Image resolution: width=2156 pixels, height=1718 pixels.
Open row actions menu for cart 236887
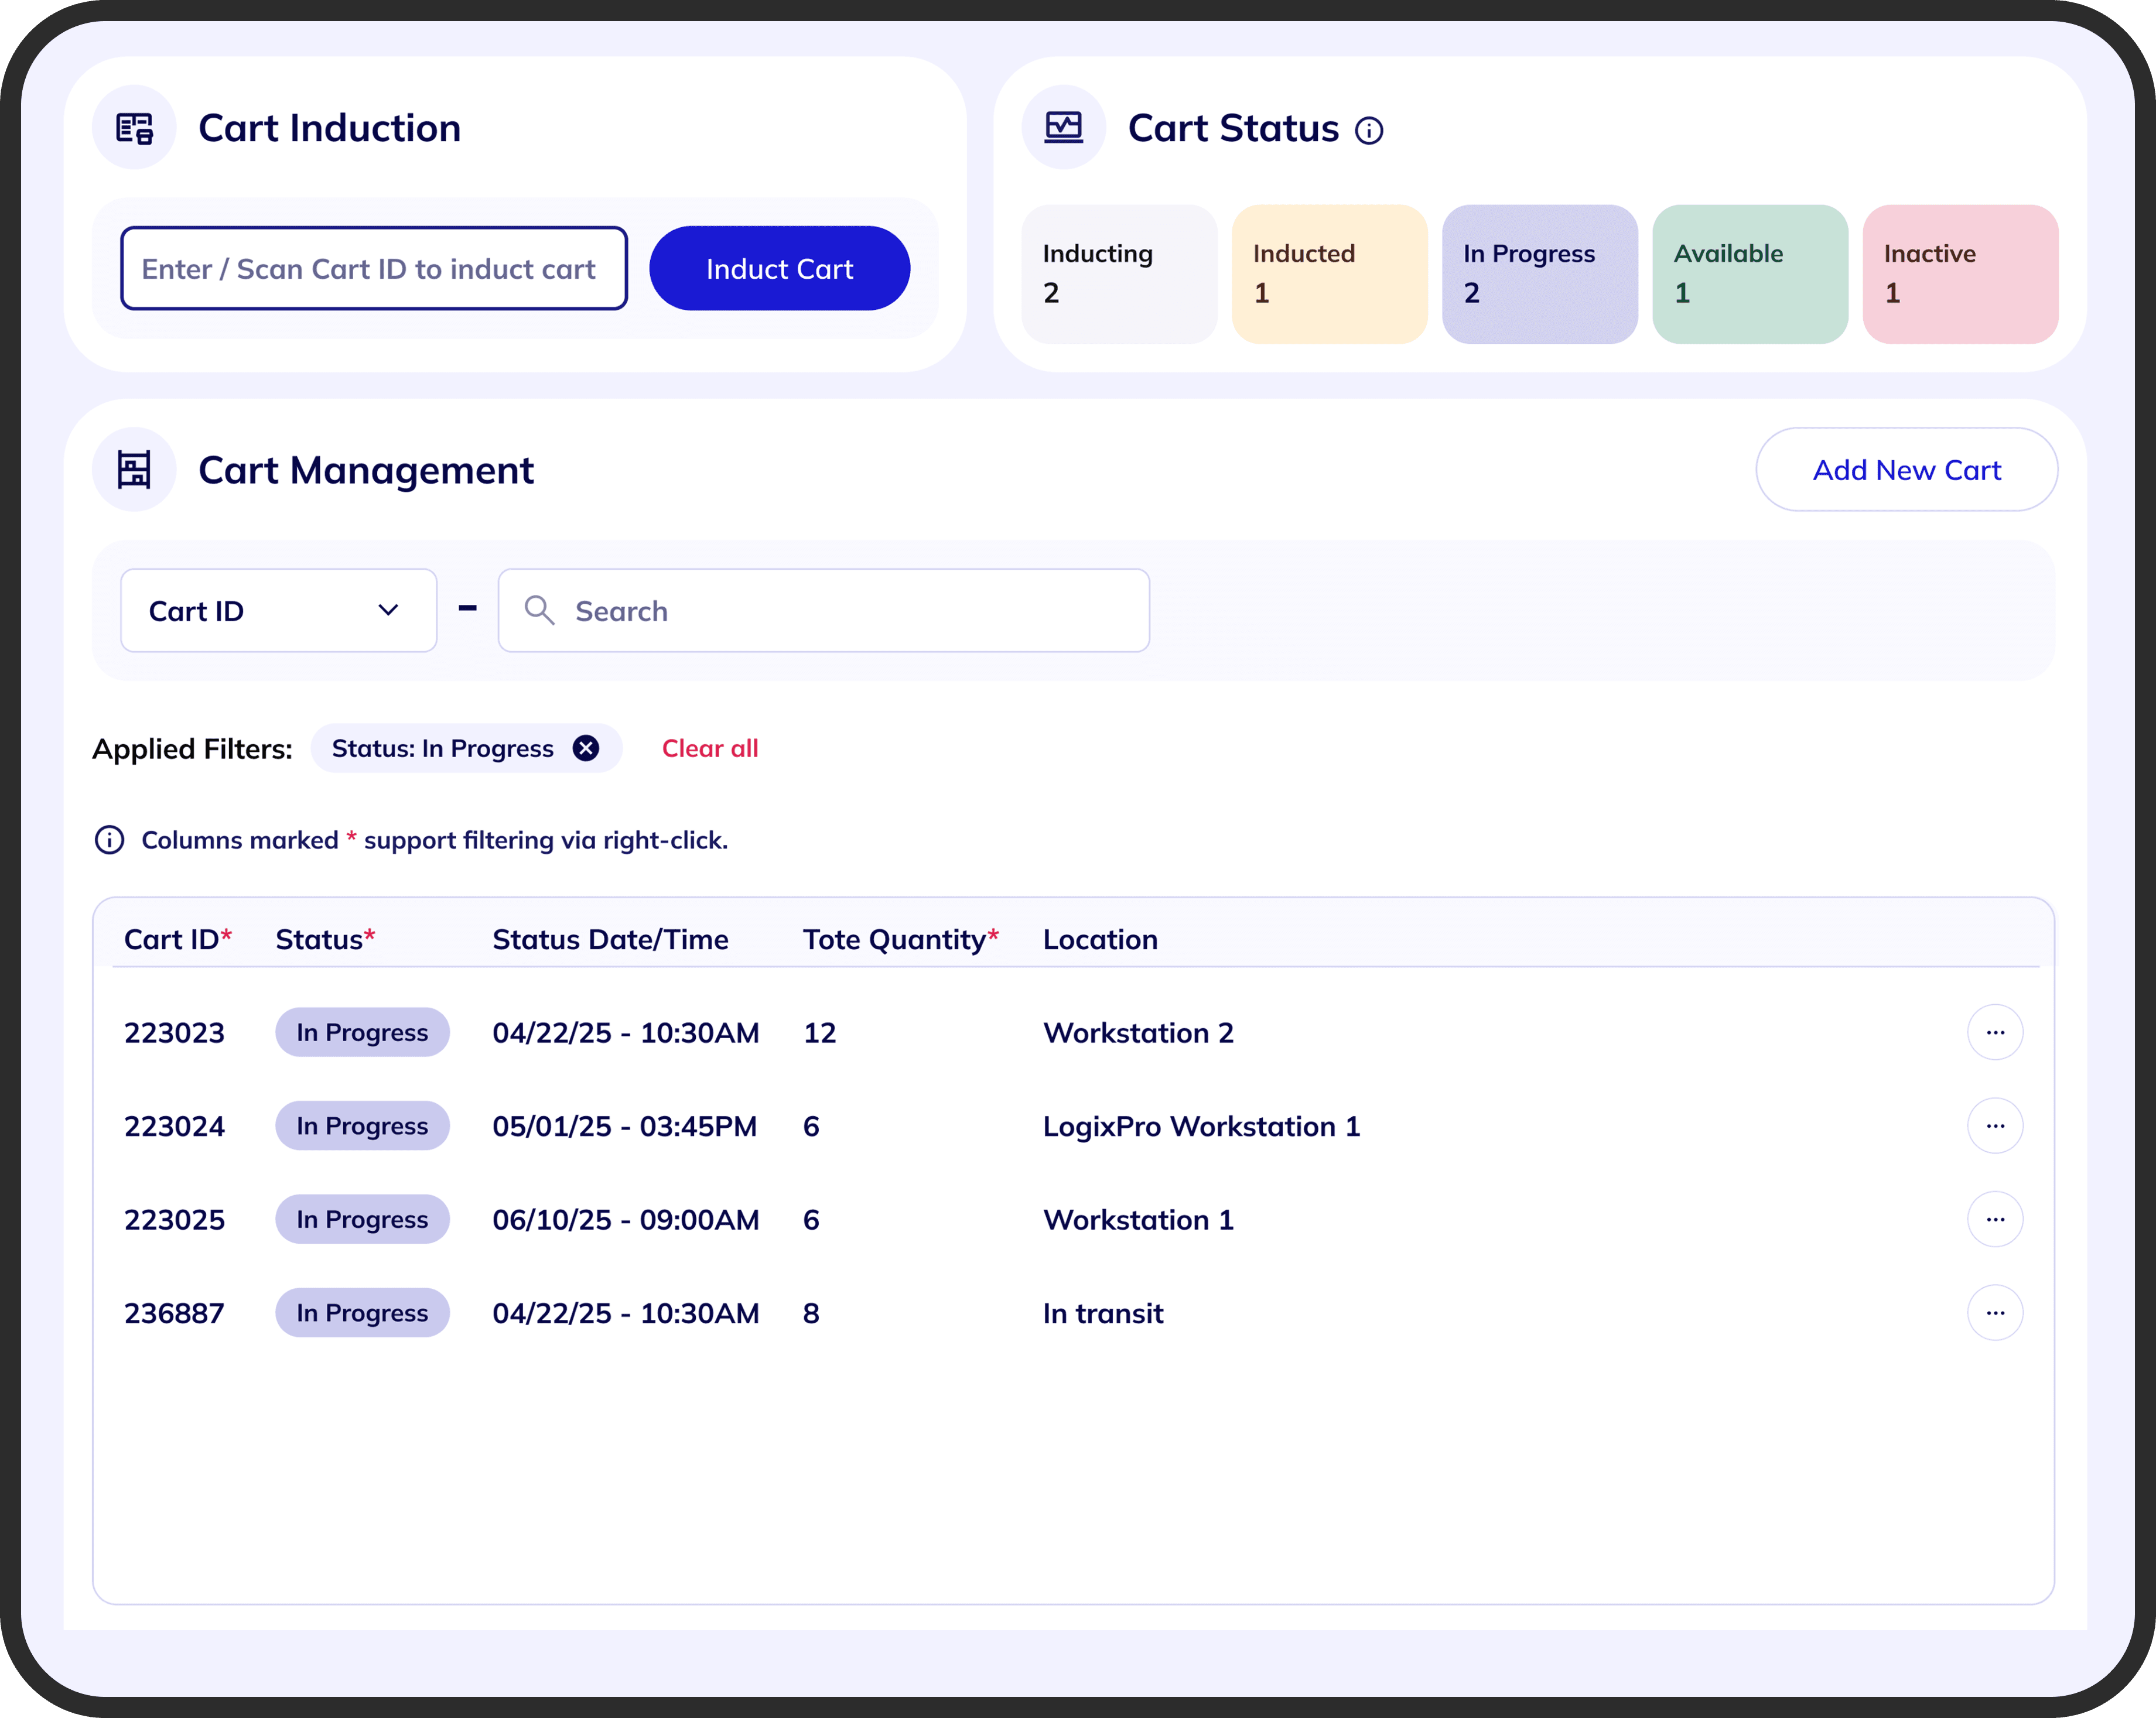[x=1995, y=1313]
